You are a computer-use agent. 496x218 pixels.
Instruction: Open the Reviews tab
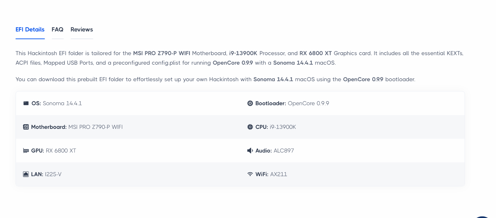82,30
